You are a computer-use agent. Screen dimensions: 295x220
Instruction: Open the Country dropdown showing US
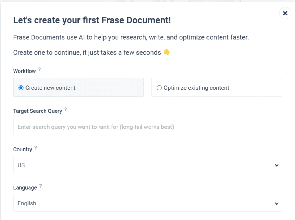148,165
